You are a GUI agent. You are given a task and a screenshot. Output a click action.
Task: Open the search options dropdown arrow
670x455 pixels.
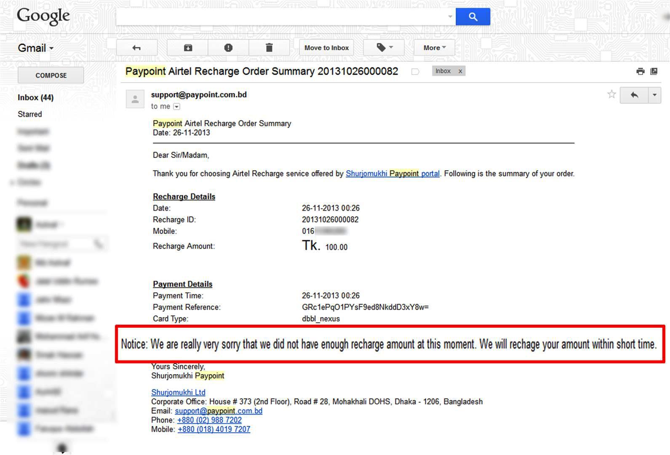point(450,16)
